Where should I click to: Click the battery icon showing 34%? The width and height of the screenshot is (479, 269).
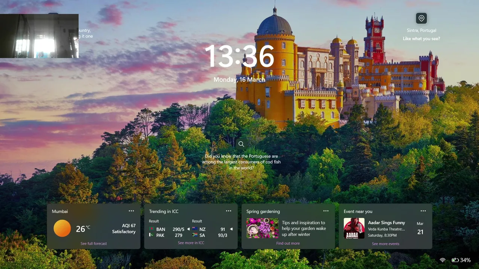point(455,260)
